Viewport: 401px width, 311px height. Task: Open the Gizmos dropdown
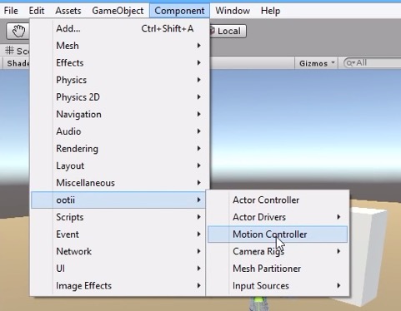pyautogui.click(x=317, y=63)
